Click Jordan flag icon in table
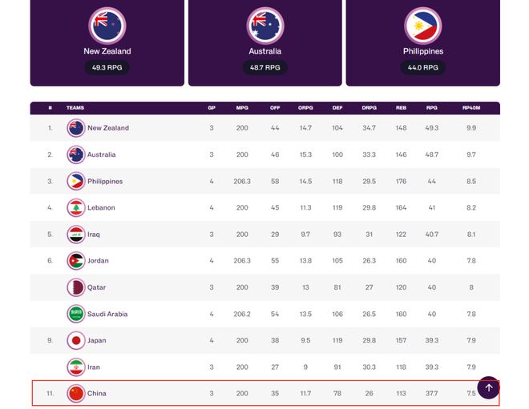 (76, 261)
